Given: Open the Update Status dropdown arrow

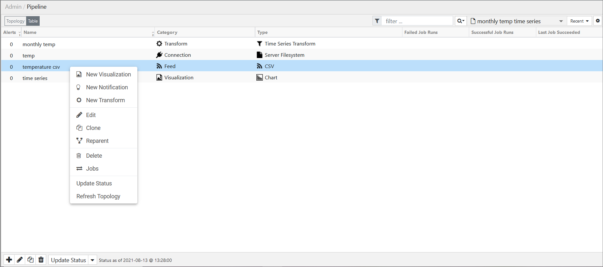Looking at the screenshot, I should [x=93, y=260].
